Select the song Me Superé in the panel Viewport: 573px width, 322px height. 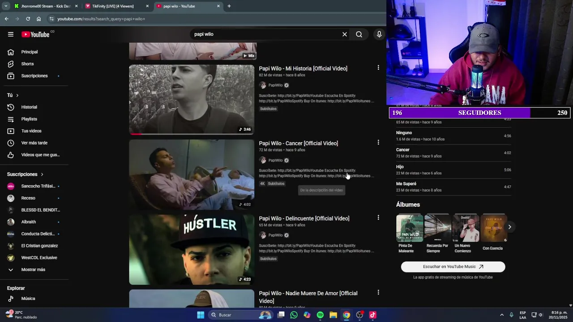coord(453,186)
